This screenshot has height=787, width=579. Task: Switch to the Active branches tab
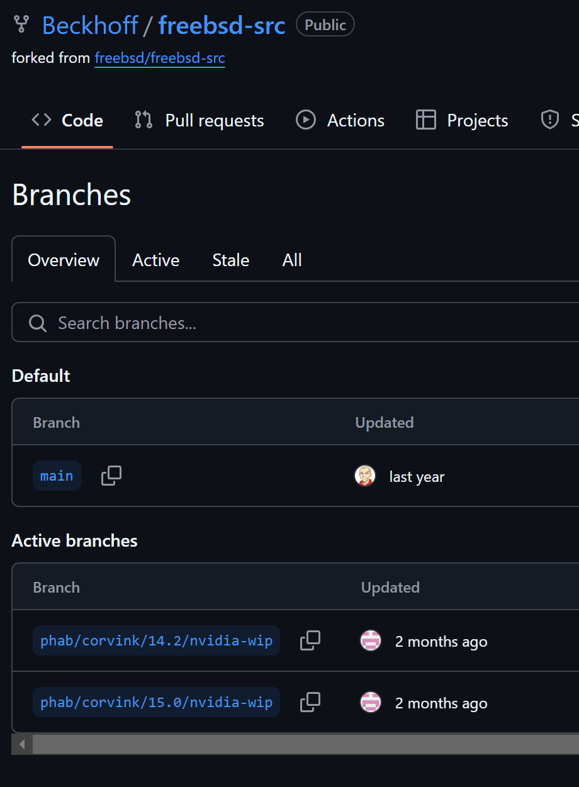tap(155, 260)
